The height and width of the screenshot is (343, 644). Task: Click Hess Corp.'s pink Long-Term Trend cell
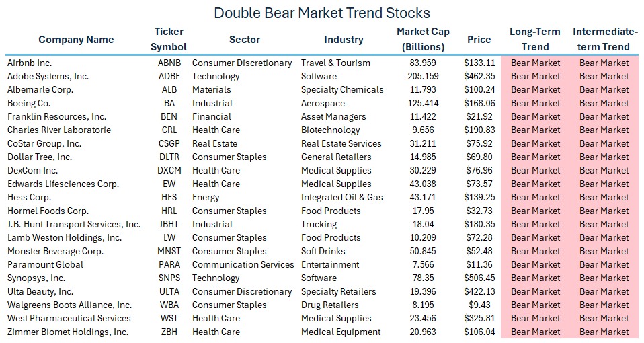click(x=535, y=197)
